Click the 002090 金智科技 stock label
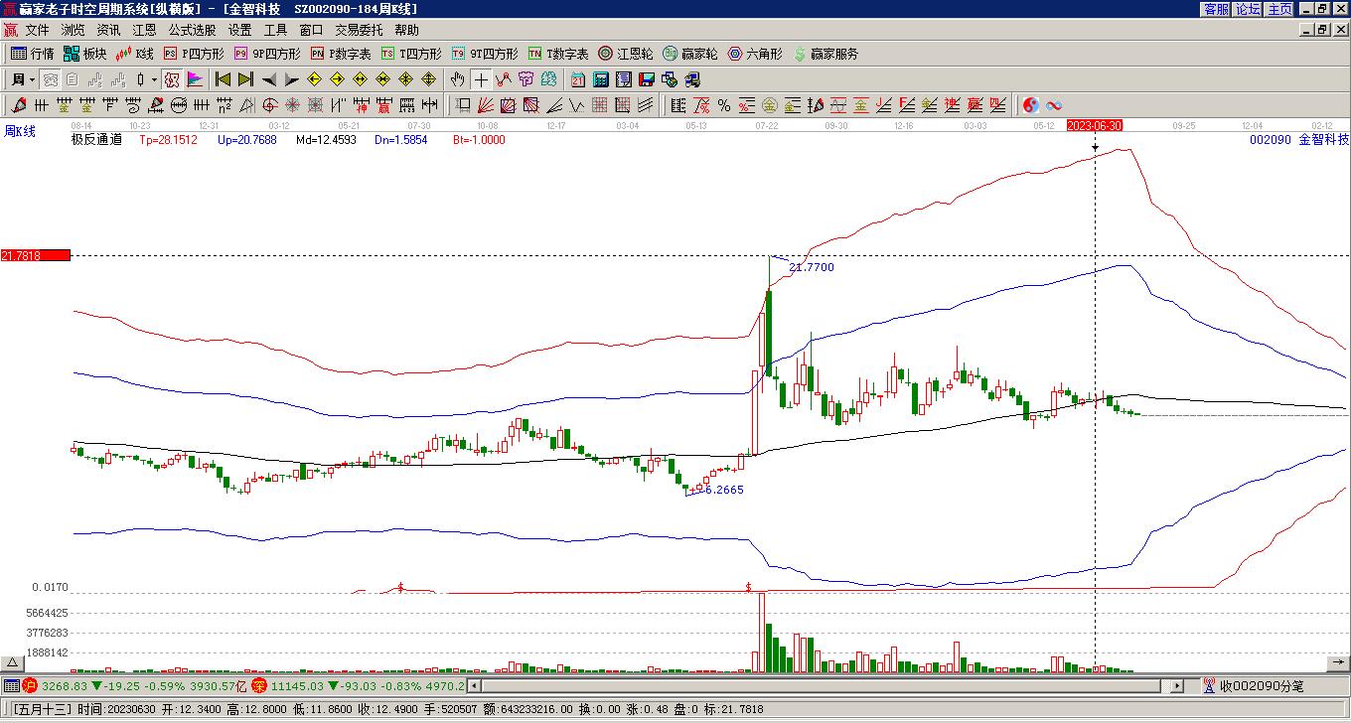 pos(1299,140)
